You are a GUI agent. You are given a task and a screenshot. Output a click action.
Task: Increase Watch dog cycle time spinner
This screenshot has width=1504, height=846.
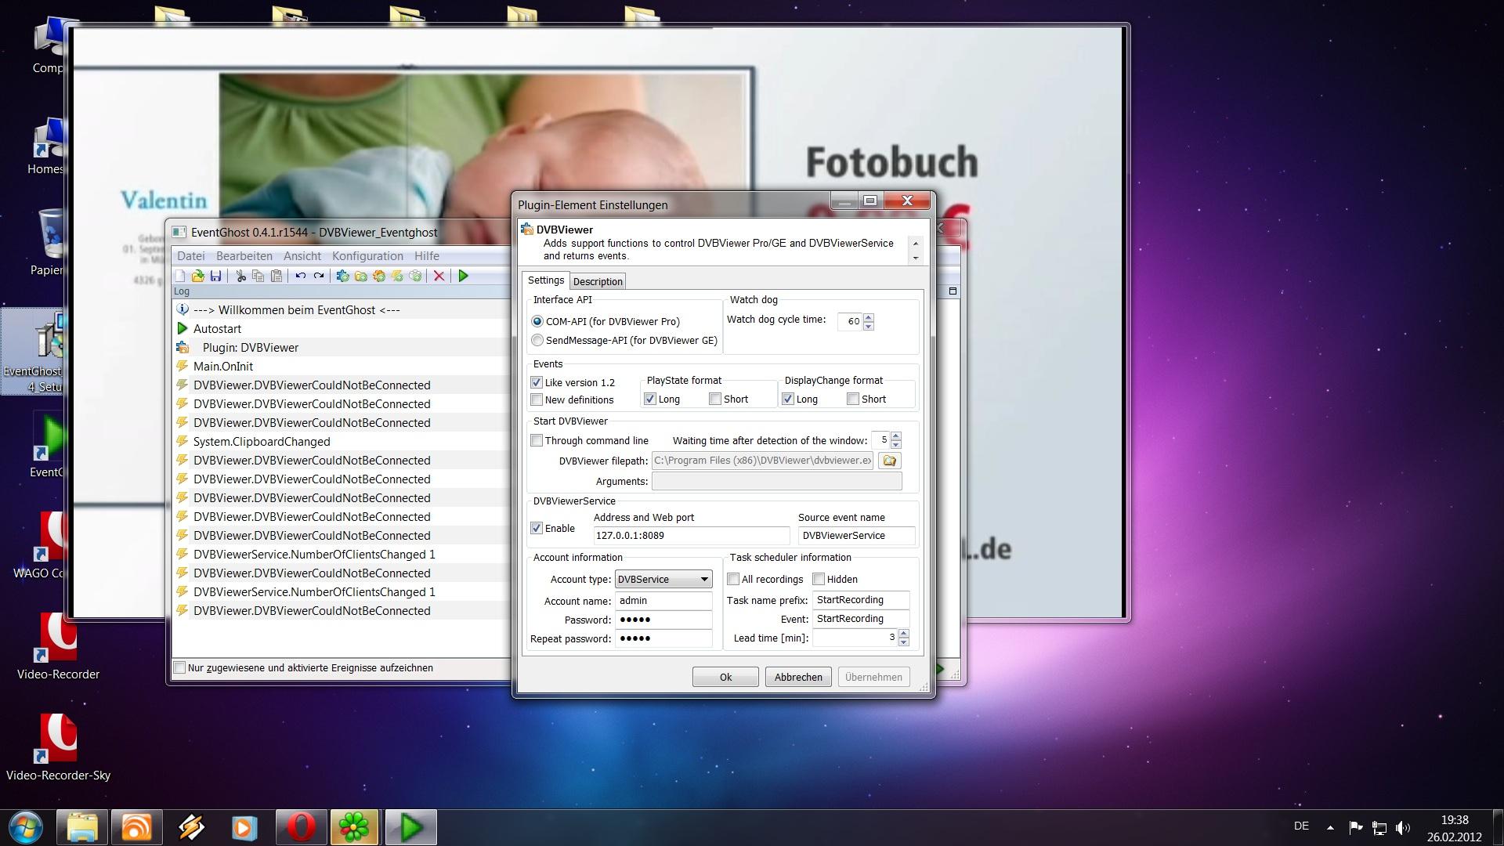[x=868, y=317]
